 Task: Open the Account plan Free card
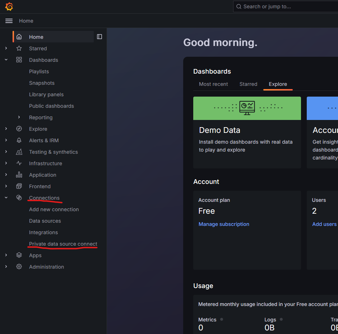tap(247, 230)
